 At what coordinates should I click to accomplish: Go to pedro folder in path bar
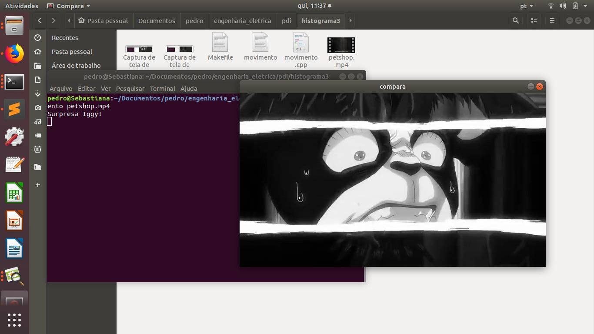coord(194,20)
